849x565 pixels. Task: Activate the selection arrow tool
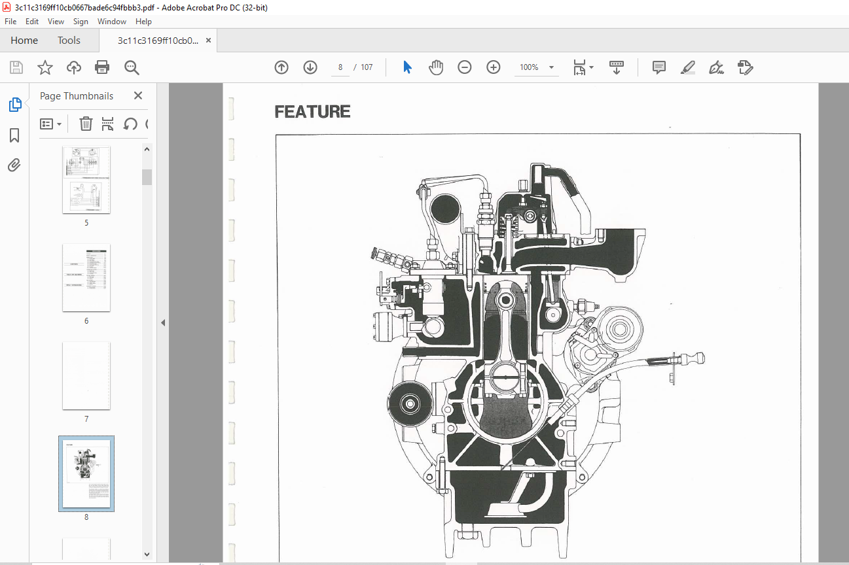point(407,67)
